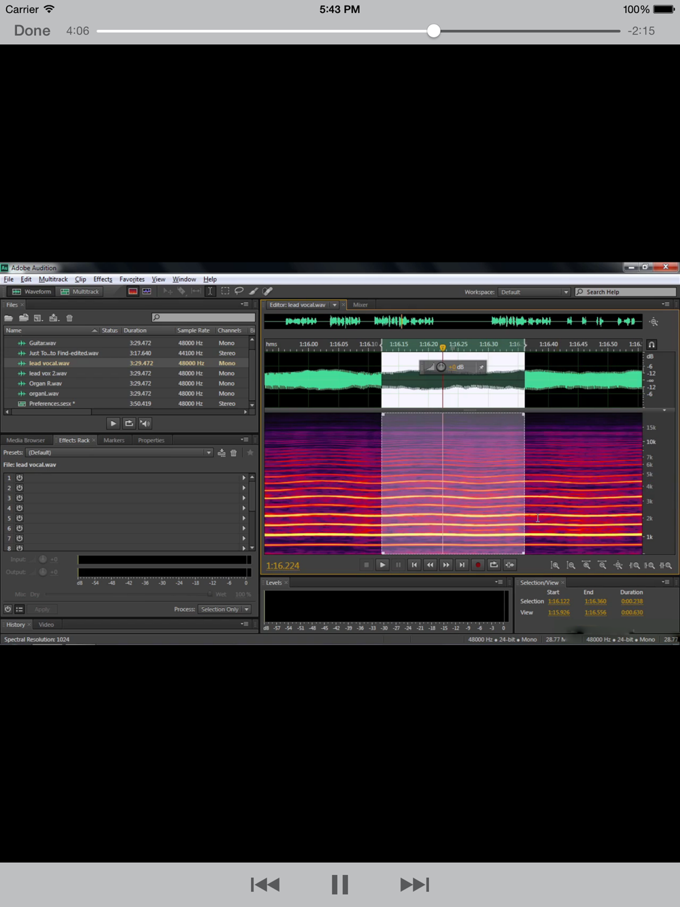Open the Process Selection Only dropdown
The width and height of the screenshot is (680, 907).
click(224, 609)
